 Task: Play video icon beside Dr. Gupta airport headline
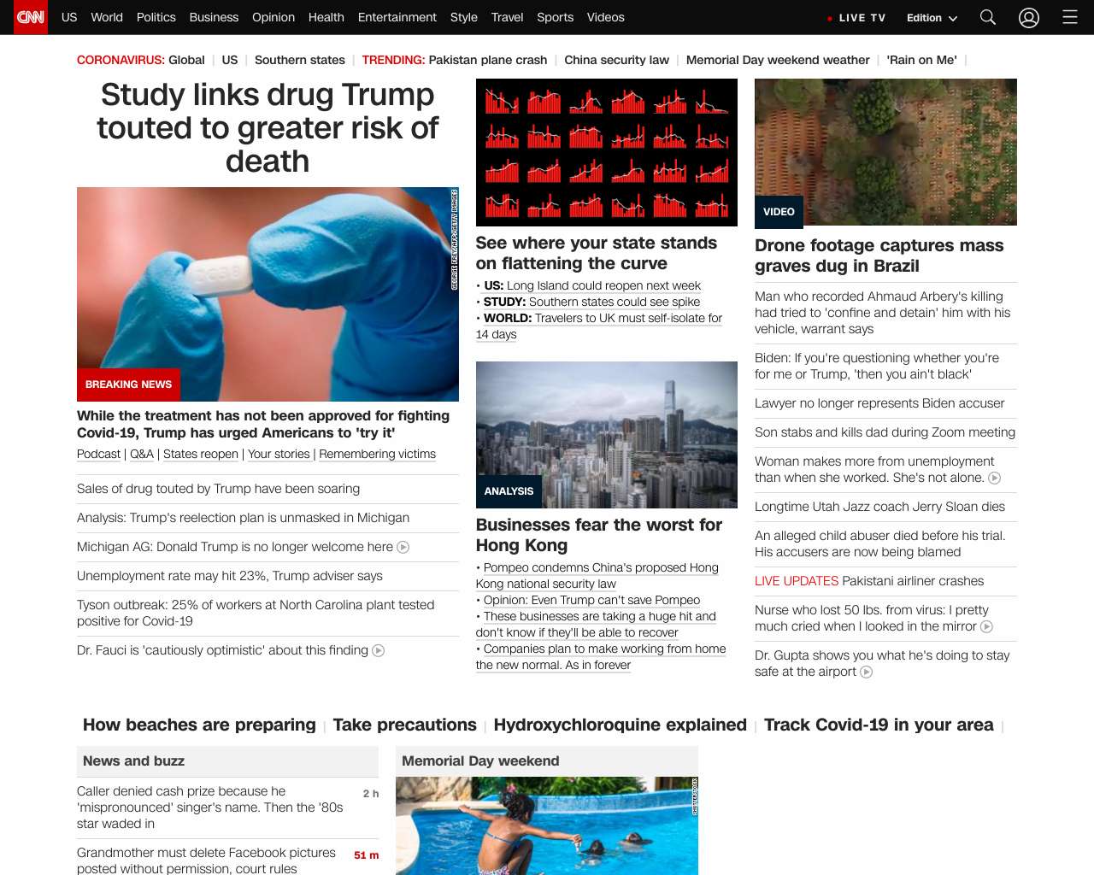[867, 672]
